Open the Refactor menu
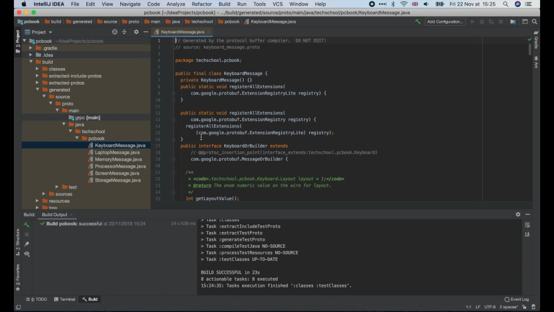This screenshot has width=554, height=312. pos(201,4)
